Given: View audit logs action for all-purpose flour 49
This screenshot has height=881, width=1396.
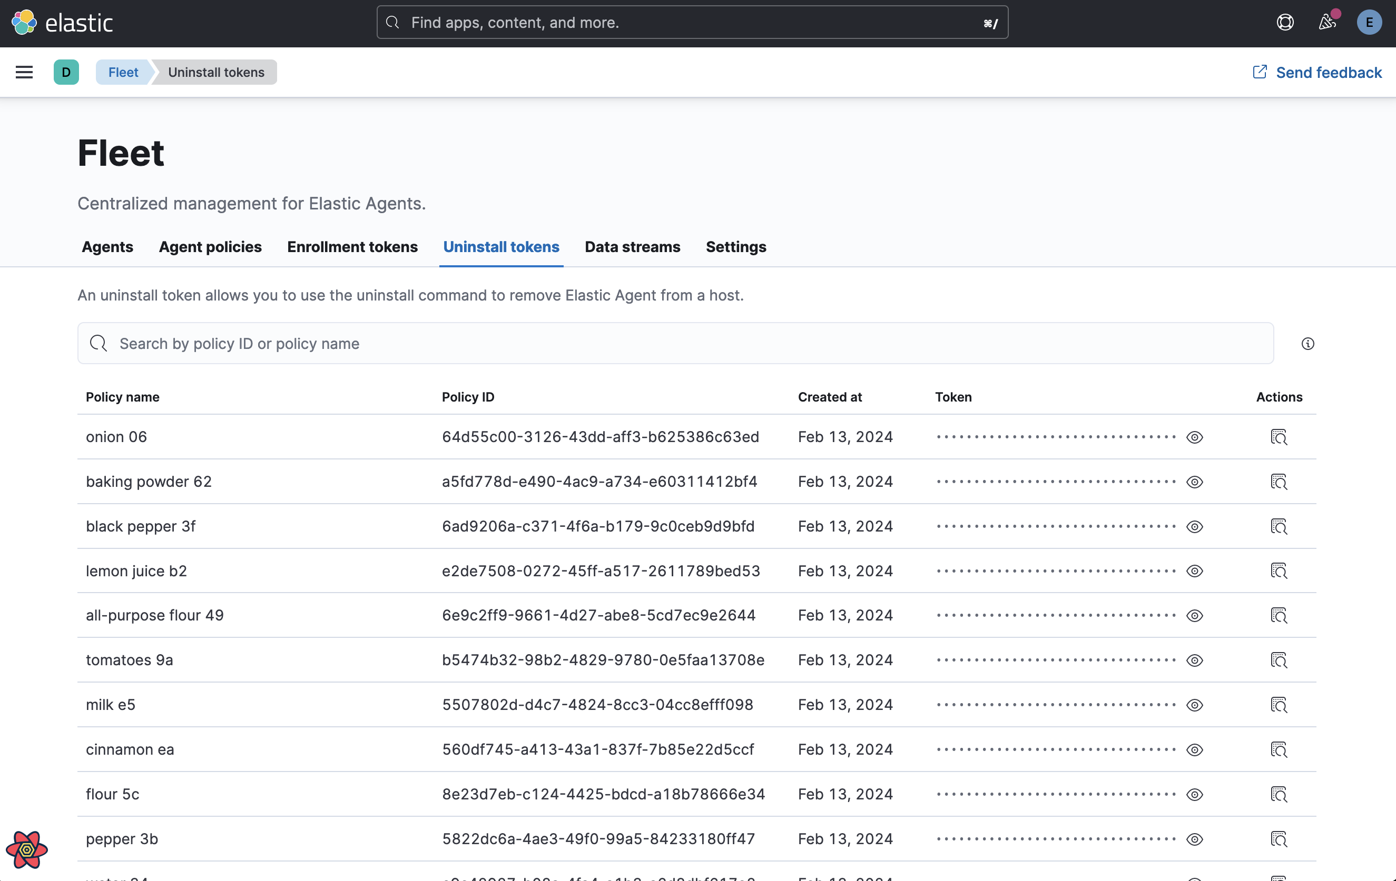Looking at the screenshot, I should (1279, 615).
